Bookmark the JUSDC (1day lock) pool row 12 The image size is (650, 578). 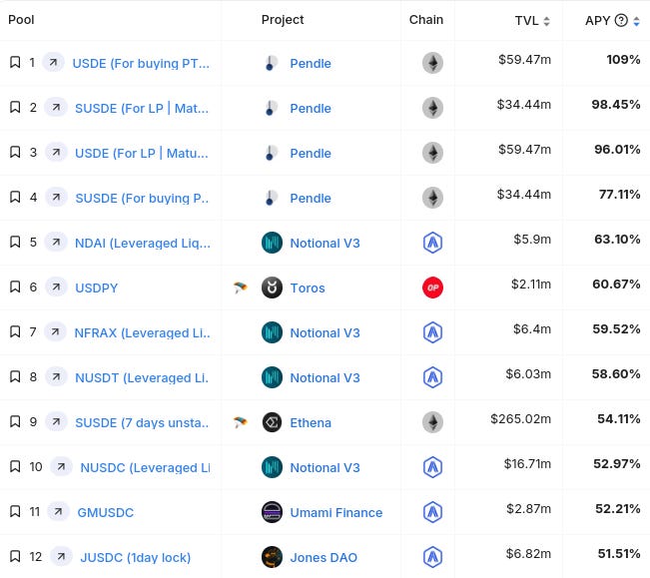15,556
